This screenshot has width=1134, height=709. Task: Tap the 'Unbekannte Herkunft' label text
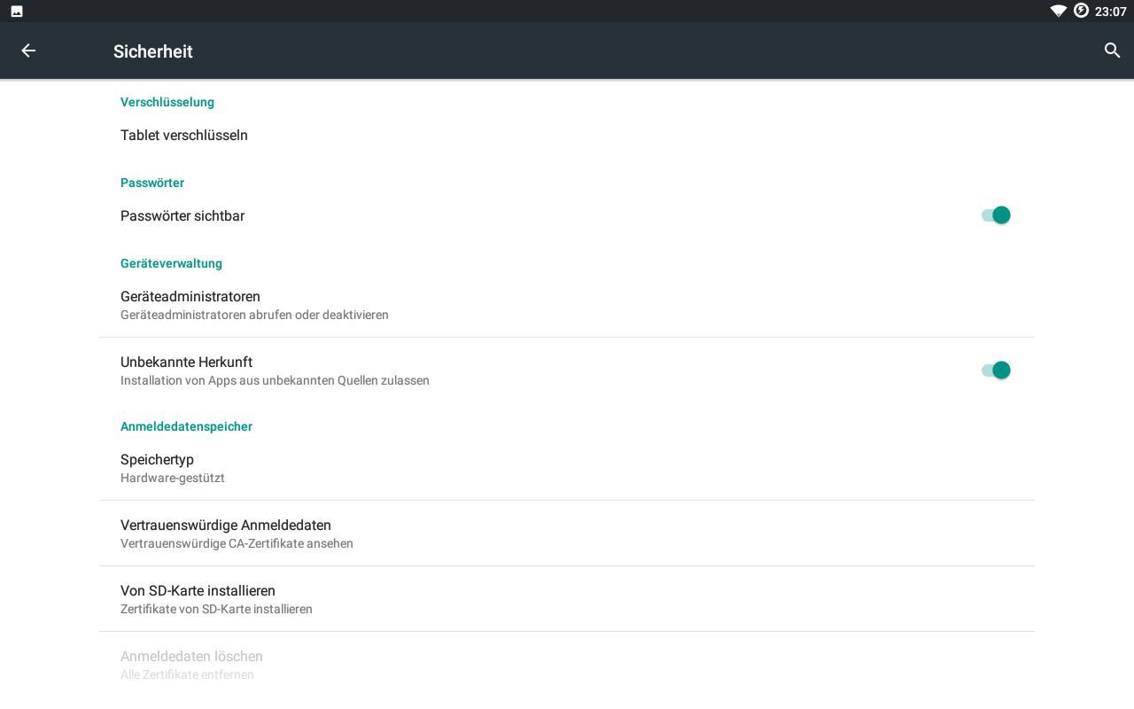186,362
